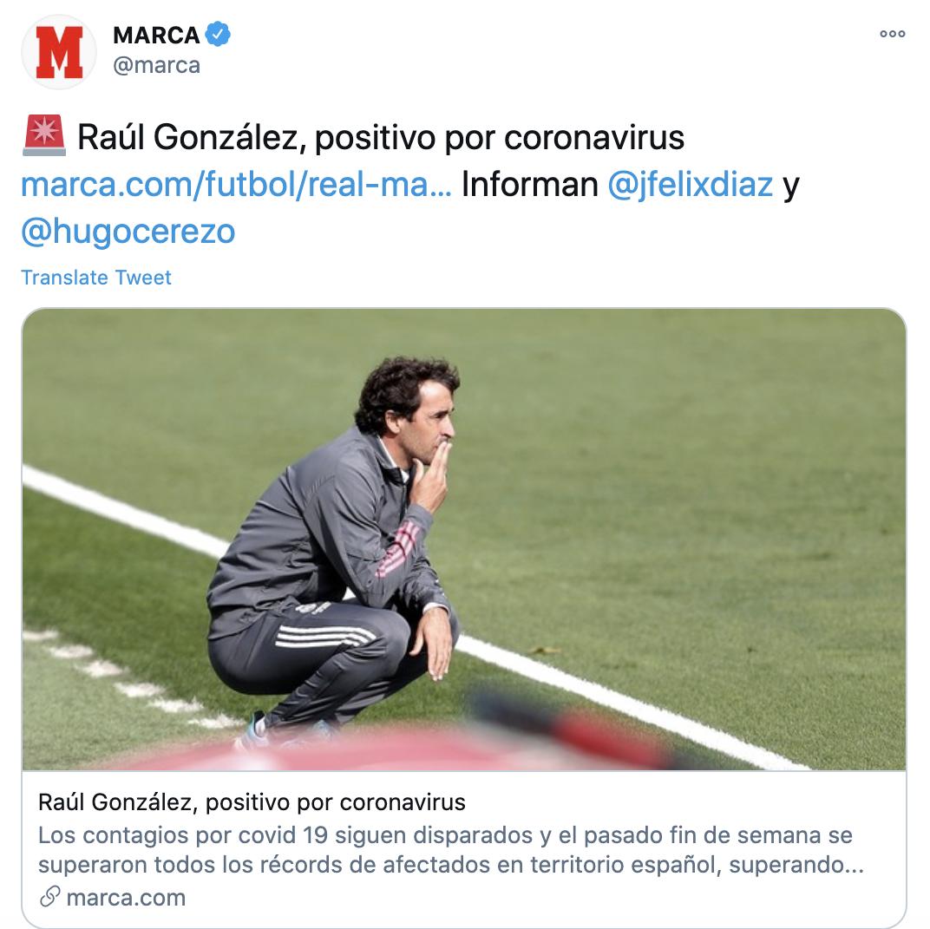Screen dimensions: 930x929
Task: Visit the @jfelixdiaz mention
Action: click(x=691, y=185)
